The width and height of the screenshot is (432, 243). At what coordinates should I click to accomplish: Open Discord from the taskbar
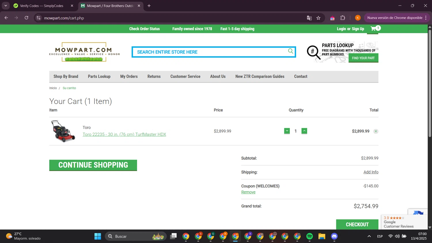click(x=334, y=236)
